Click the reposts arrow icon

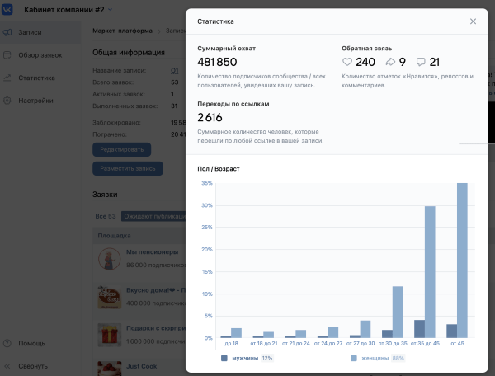390,62
